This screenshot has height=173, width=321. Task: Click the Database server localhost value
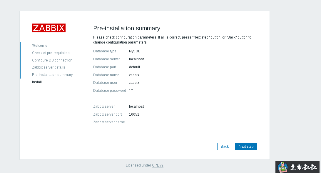136,59
